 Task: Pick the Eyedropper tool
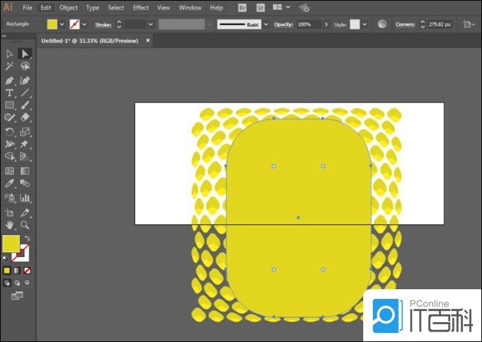click(x=10, y=184)
